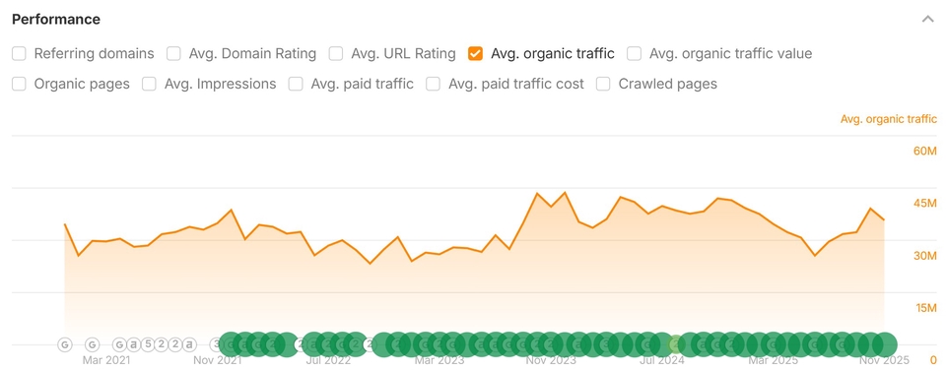Open the timeline marker labeled 5
Screen dimensions: 946x371
[148, 344]
